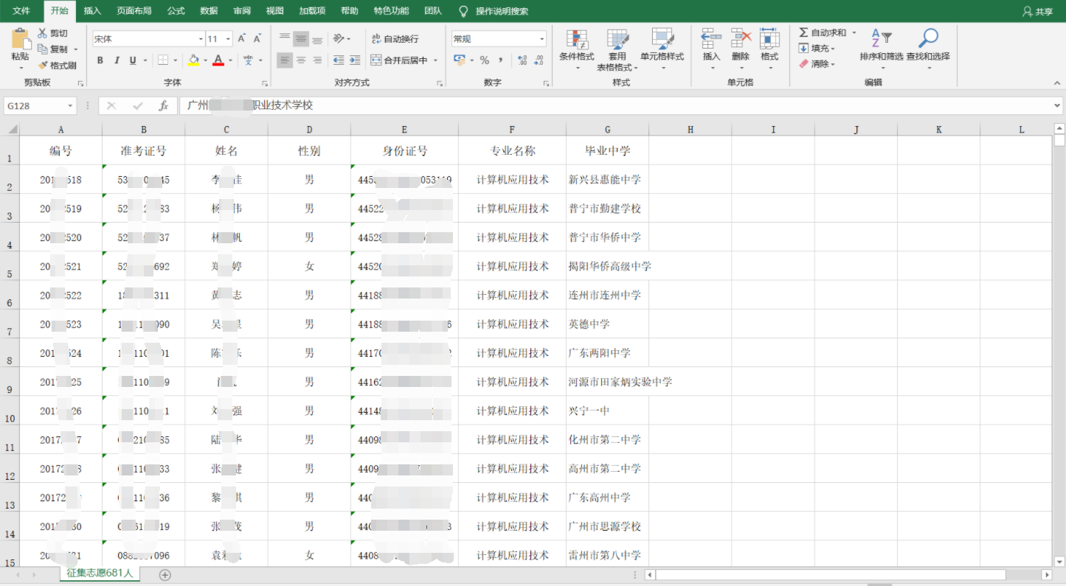This screenshot has height=586, width=1066.
Task: Open the font size dropdown showing 11
Action: (228, 39)
